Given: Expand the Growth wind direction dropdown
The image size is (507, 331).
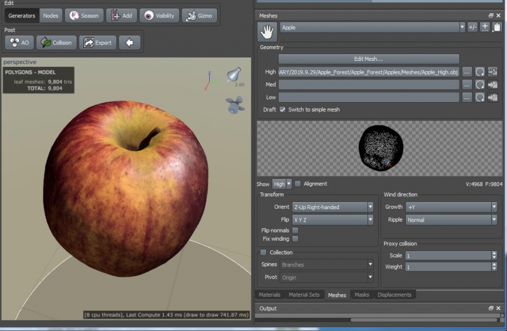Looking at the screenshot, I should (x=451, y=207).
